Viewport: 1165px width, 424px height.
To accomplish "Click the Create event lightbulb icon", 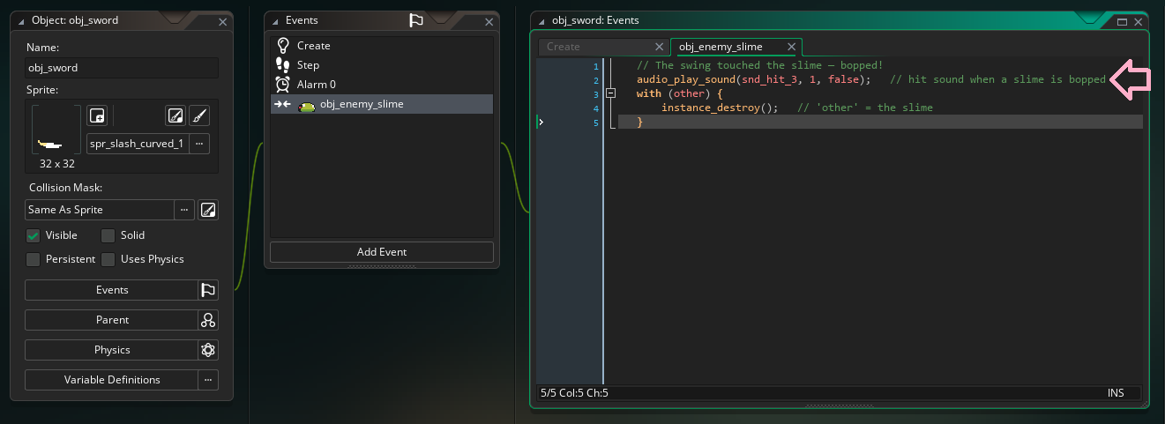I will [x=283, y=46].
